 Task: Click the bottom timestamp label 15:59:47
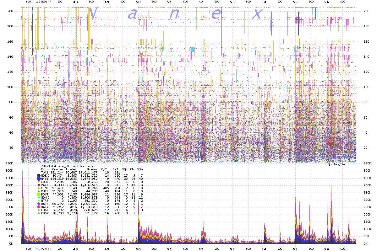pos(44,249)
